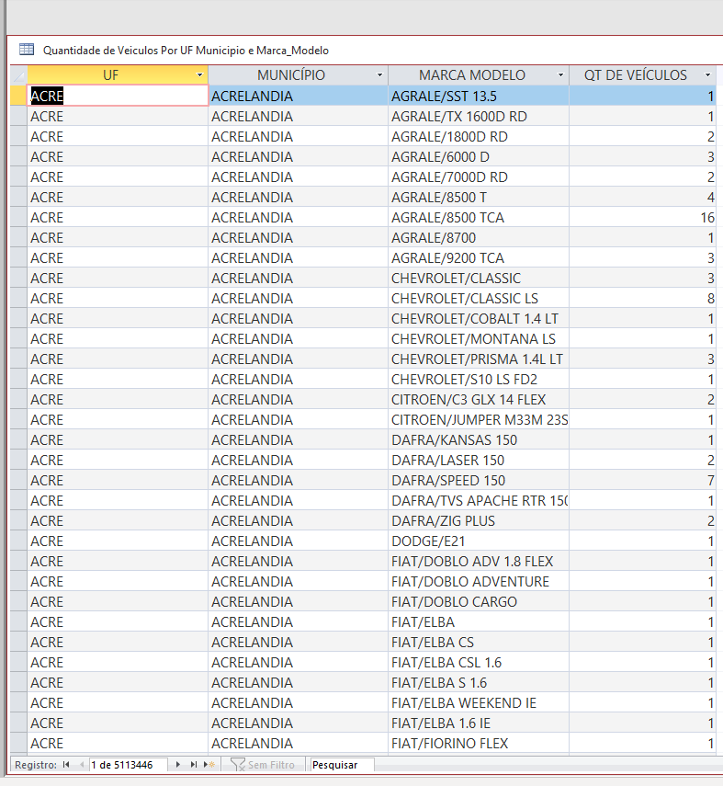
Task: Select the query tab title Quantidade de Veiculos
Action: (186, 51)
